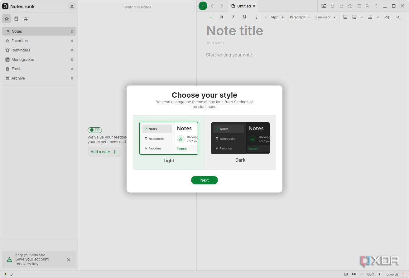Click the red X in the status bar
409x278 pixels.
click(404, 274)
